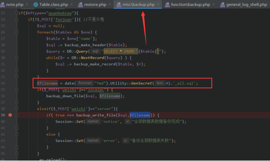Click line number 34 in the gutter
This screenshot has width=270, height=161.
(3, 83)
